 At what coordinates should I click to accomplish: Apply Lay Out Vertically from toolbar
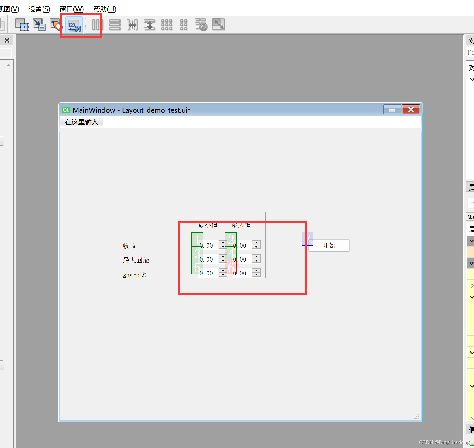click(x=115, y=25)
